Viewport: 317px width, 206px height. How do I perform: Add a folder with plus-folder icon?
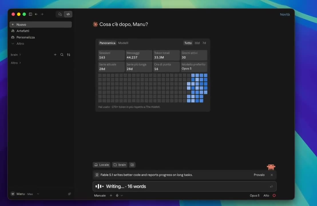click(132, 165)
